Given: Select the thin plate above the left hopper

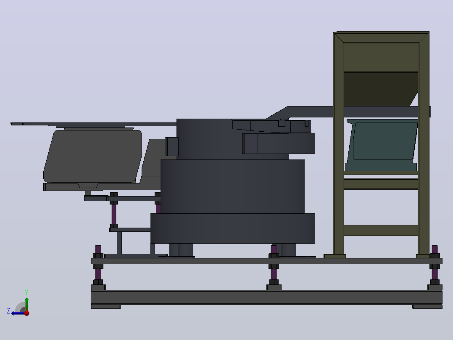Looking at the screenshot, I should 93,124.
